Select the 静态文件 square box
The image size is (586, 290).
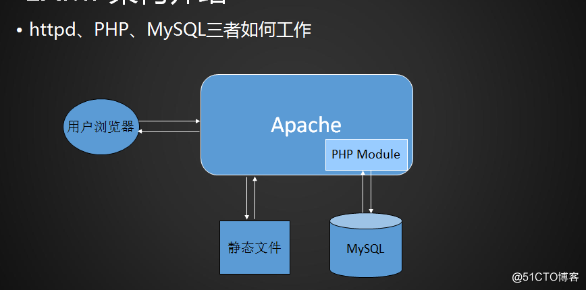[255, 248]
